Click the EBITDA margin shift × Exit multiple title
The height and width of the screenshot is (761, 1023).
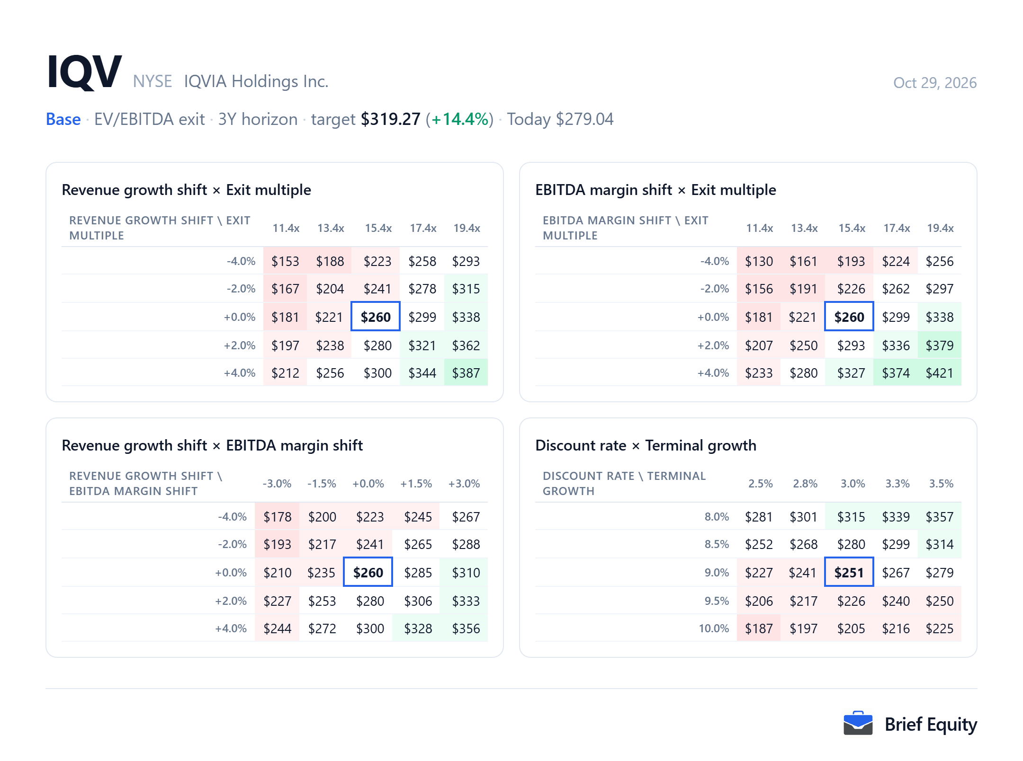pos(655,190)
